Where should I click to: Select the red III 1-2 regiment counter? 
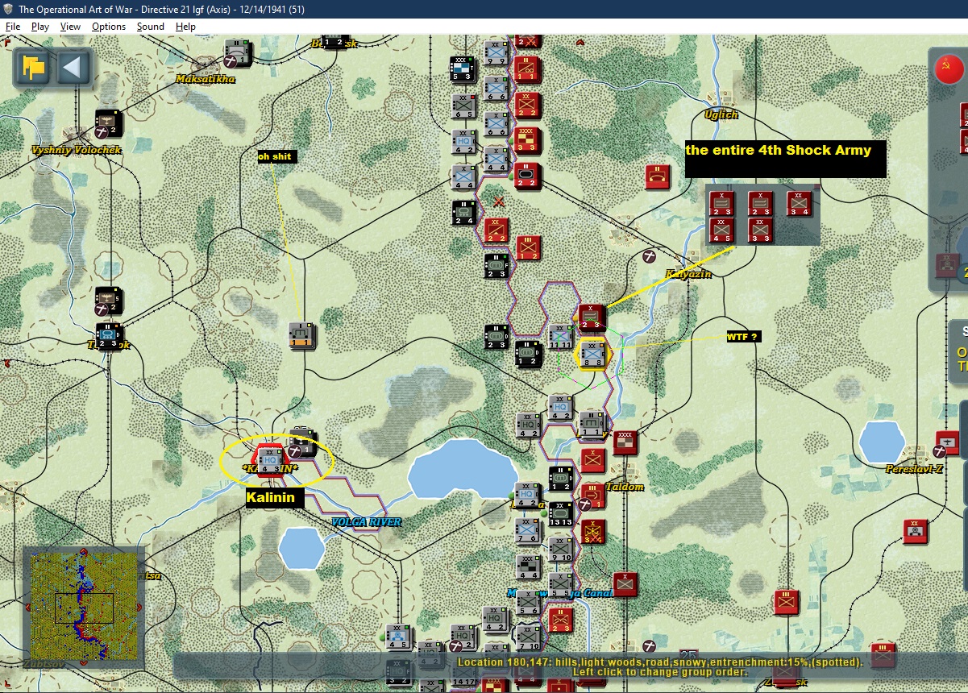(x=528, y=247)
